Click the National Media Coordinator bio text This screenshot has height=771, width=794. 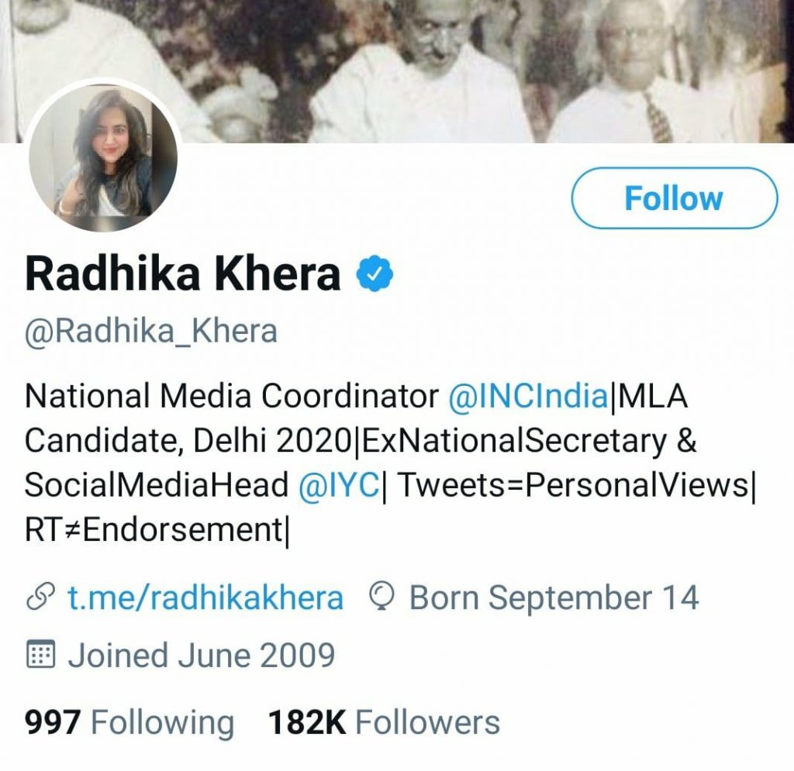(x=231, y=397)
